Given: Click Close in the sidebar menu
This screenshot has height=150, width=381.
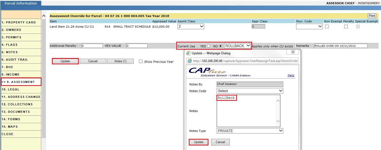Looking at the screenshot, I should 21,134.
